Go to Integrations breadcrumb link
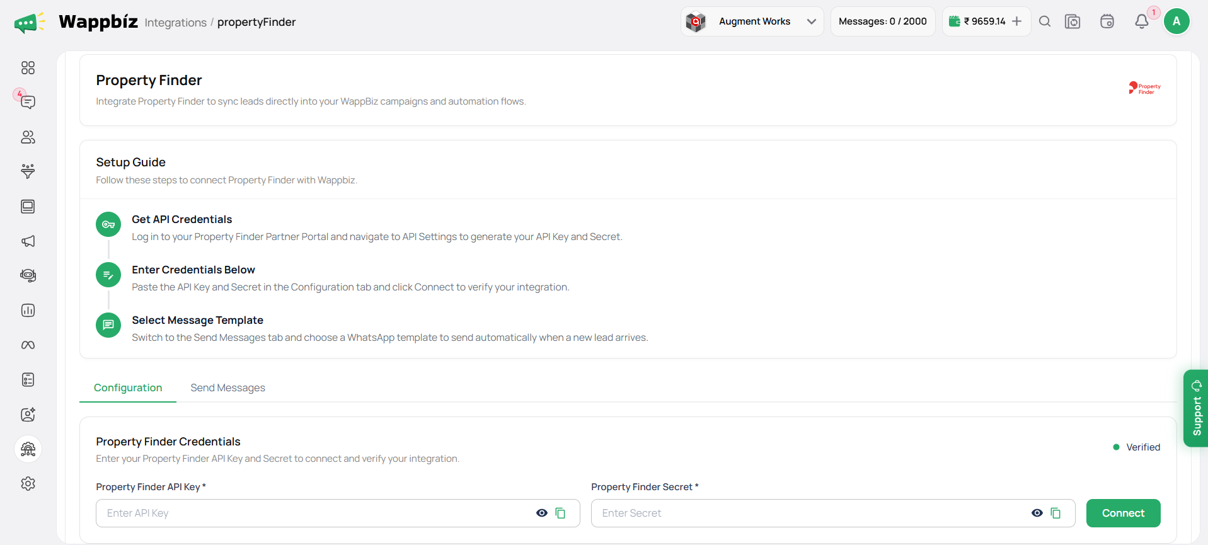Image resolution: width=1208 pixels, height=545 pixels. click(176, 23)
